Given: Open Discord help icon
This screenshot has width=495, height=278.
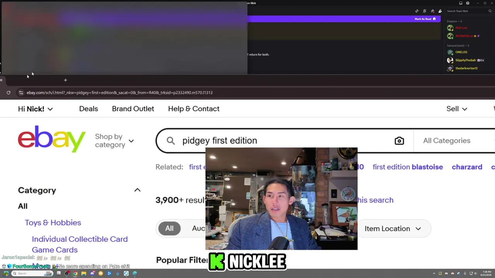Looking at the screenshot, I should [468, 3].
